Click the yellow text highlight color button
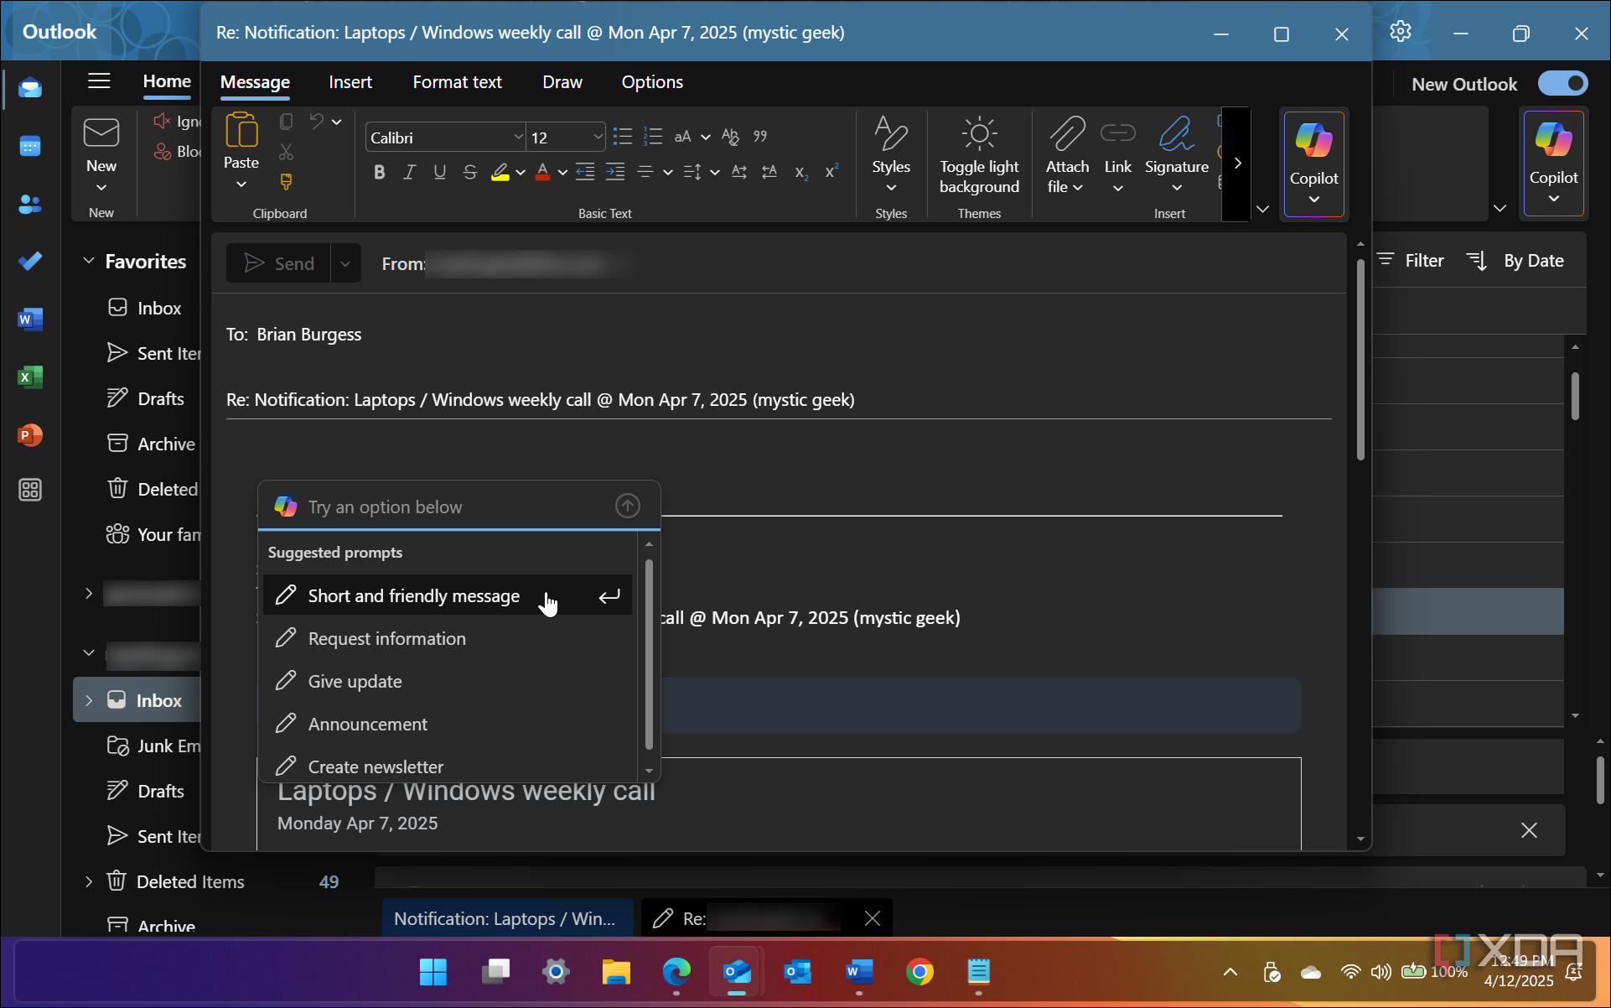This screenshot has height=1008, width=1611. tap(500, 172)
